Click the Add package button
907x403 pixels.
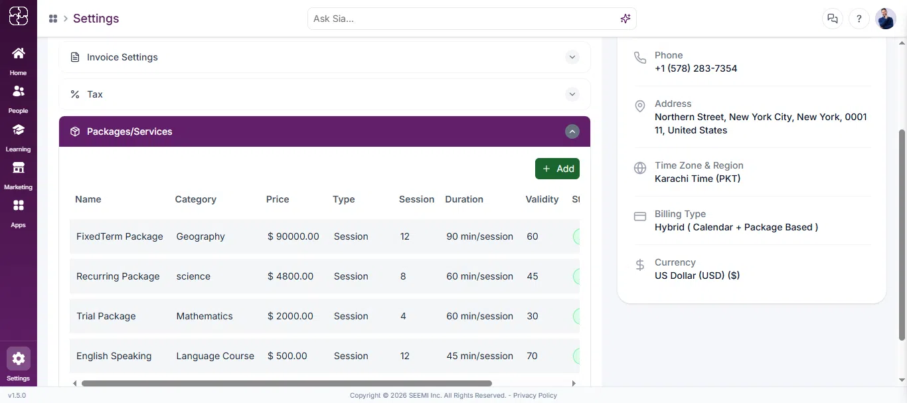click(557, 169)
